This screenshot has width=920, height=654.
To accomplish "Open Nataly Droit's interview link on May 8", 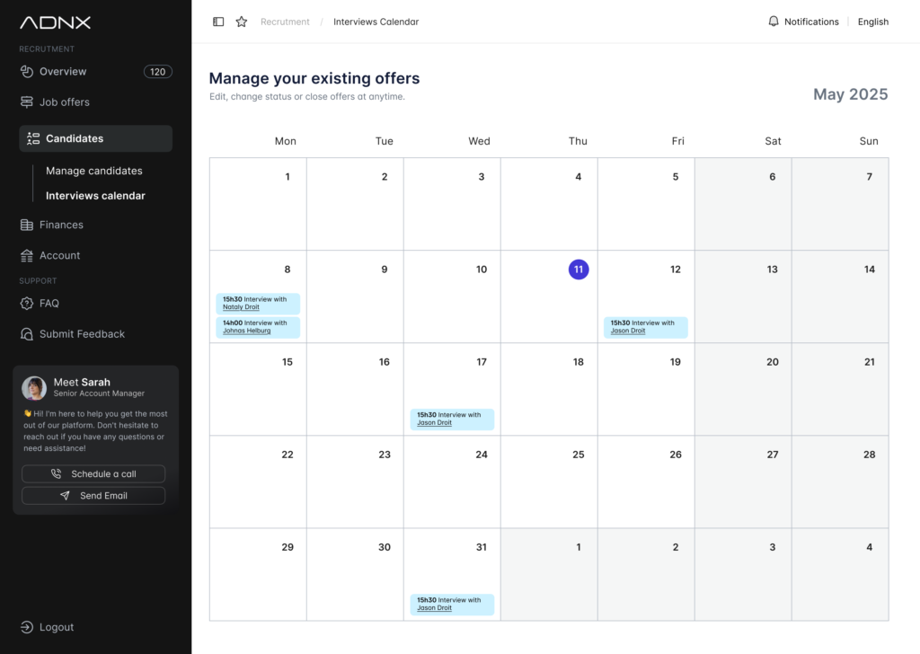I will point(241,308).
